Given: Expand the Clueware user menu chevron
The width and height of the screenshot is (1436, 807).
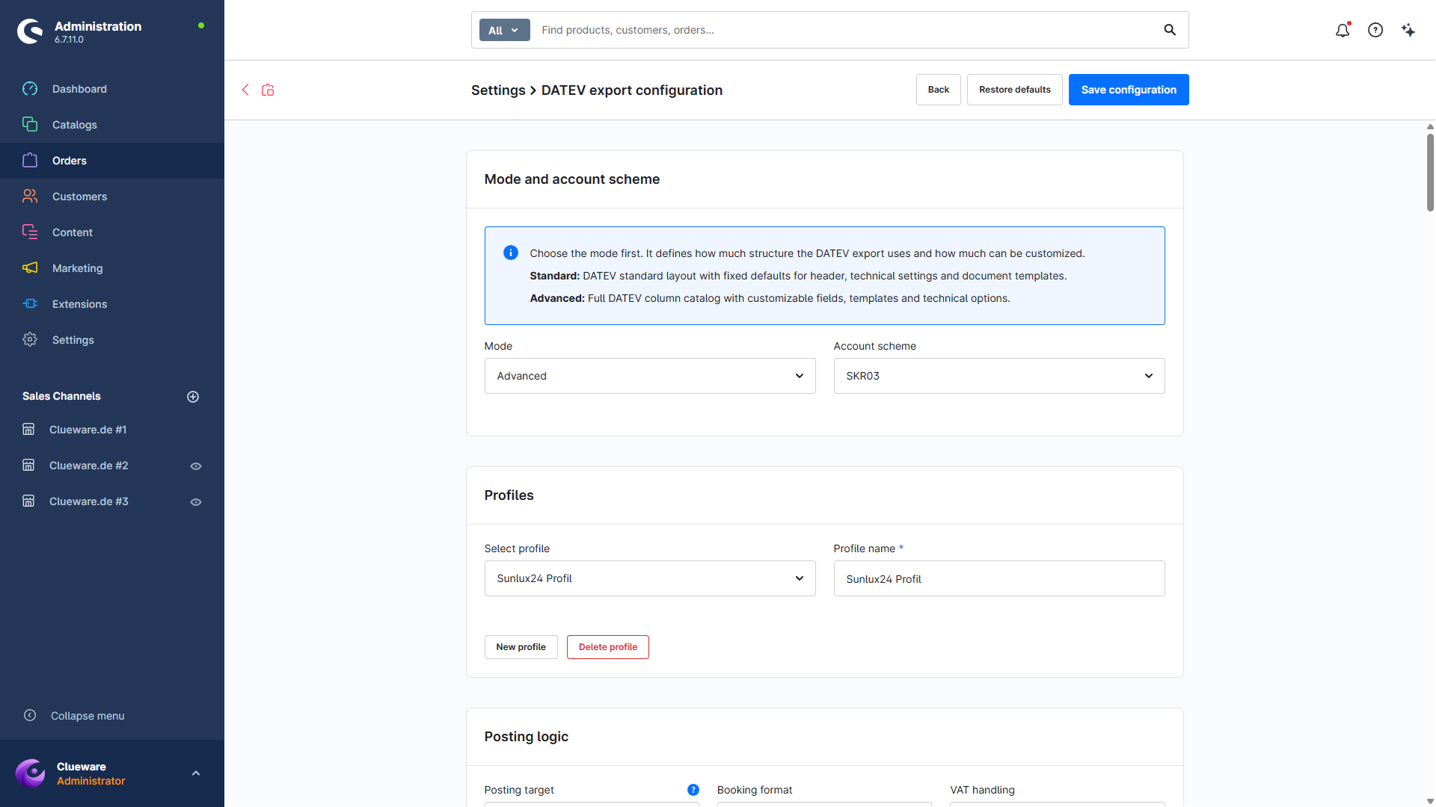Looking at the screenshot, I should (196, 773).
